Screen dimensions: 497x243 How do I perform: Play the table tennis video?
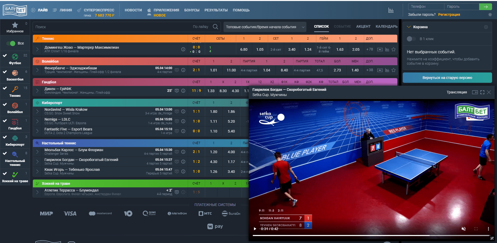(x=255, y=229)
